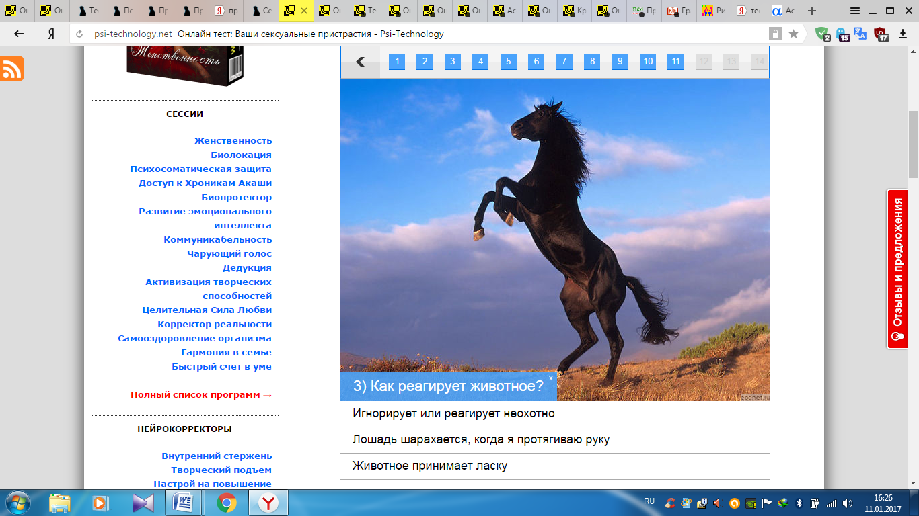Open the 'Дедукция' link

coord(247,267)
